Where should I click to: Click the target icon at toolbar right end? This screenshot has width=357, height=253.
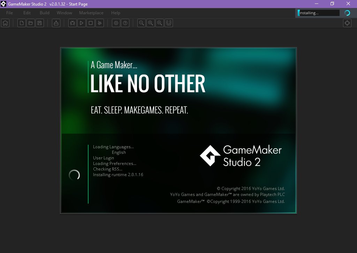coord(347,23)
